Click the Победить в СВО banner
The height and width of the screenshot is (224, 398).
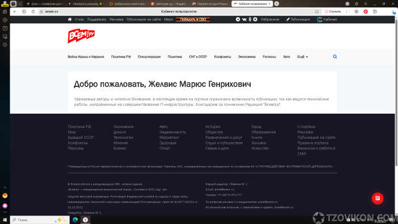[193, 19]
